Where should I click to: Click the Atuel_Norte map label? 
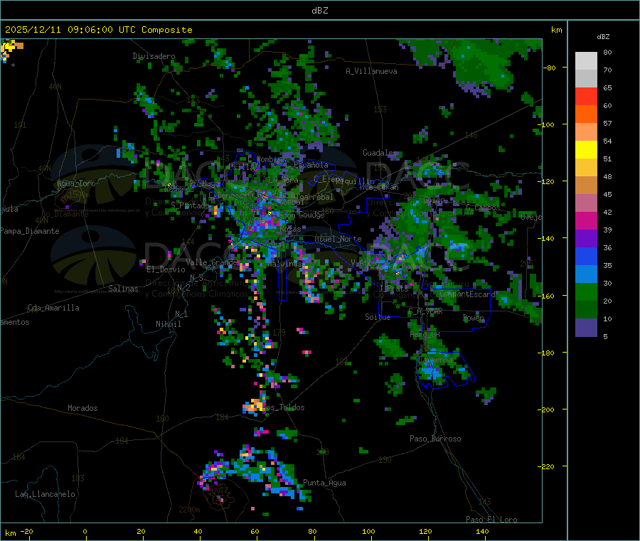338,239
